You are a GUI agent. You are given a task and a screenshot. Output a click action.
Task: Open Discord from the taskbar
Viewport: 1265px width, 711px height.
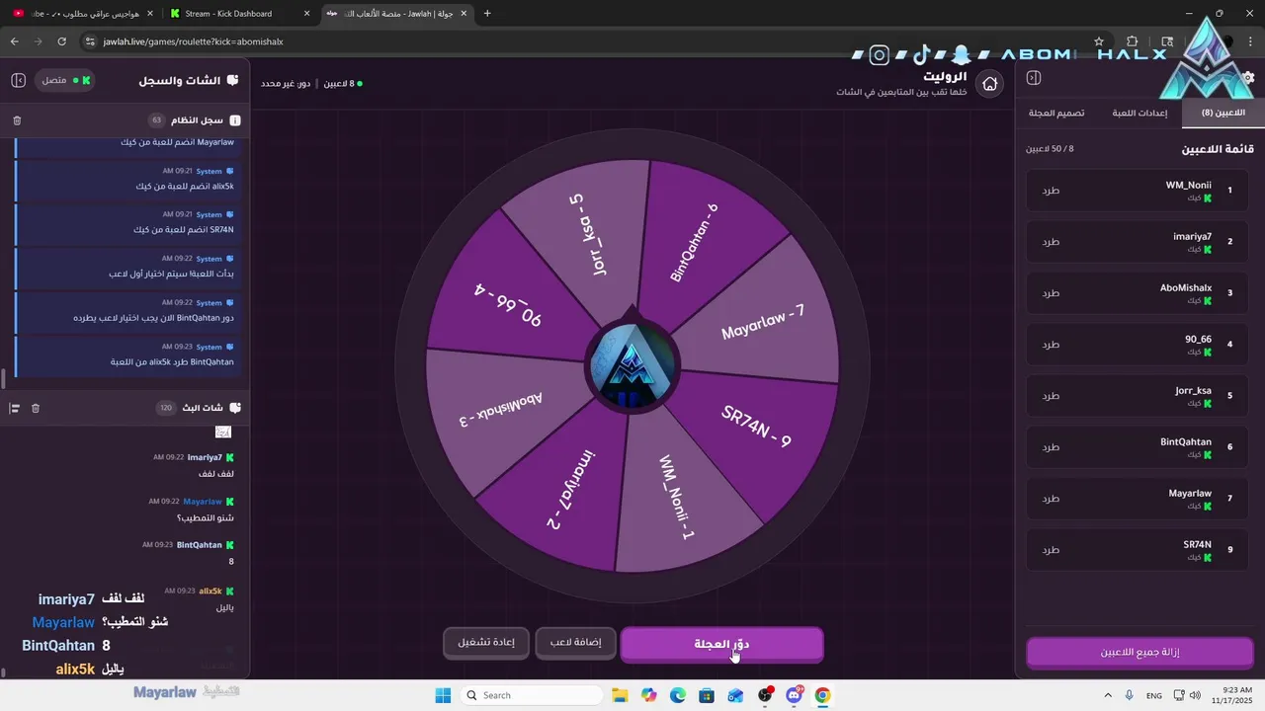point(794,695)
